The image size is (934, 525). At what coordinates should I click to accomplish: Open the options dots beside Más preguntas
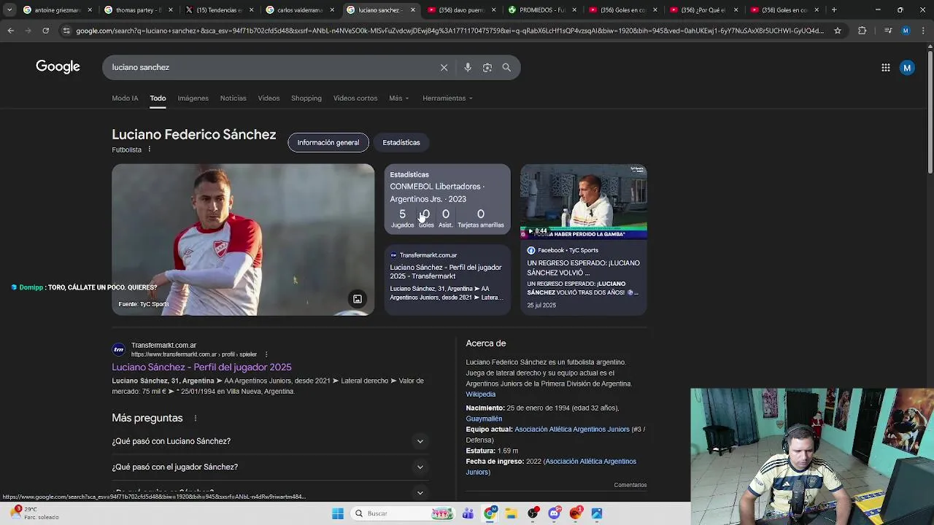coord(196,419)
